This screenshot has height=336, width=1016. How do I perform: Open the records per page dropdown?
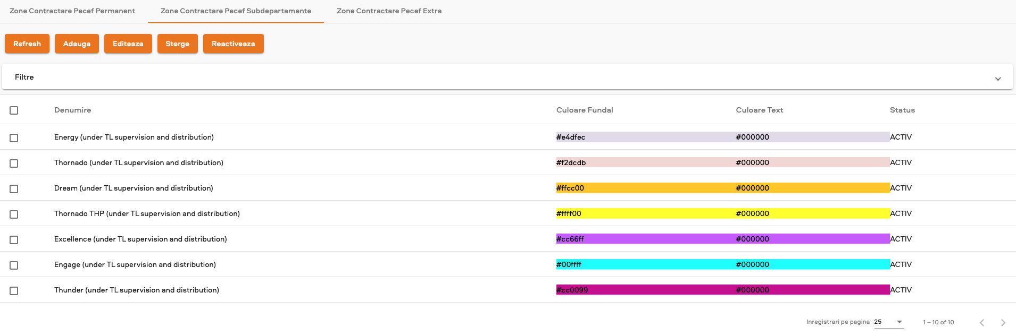point(888,322)
